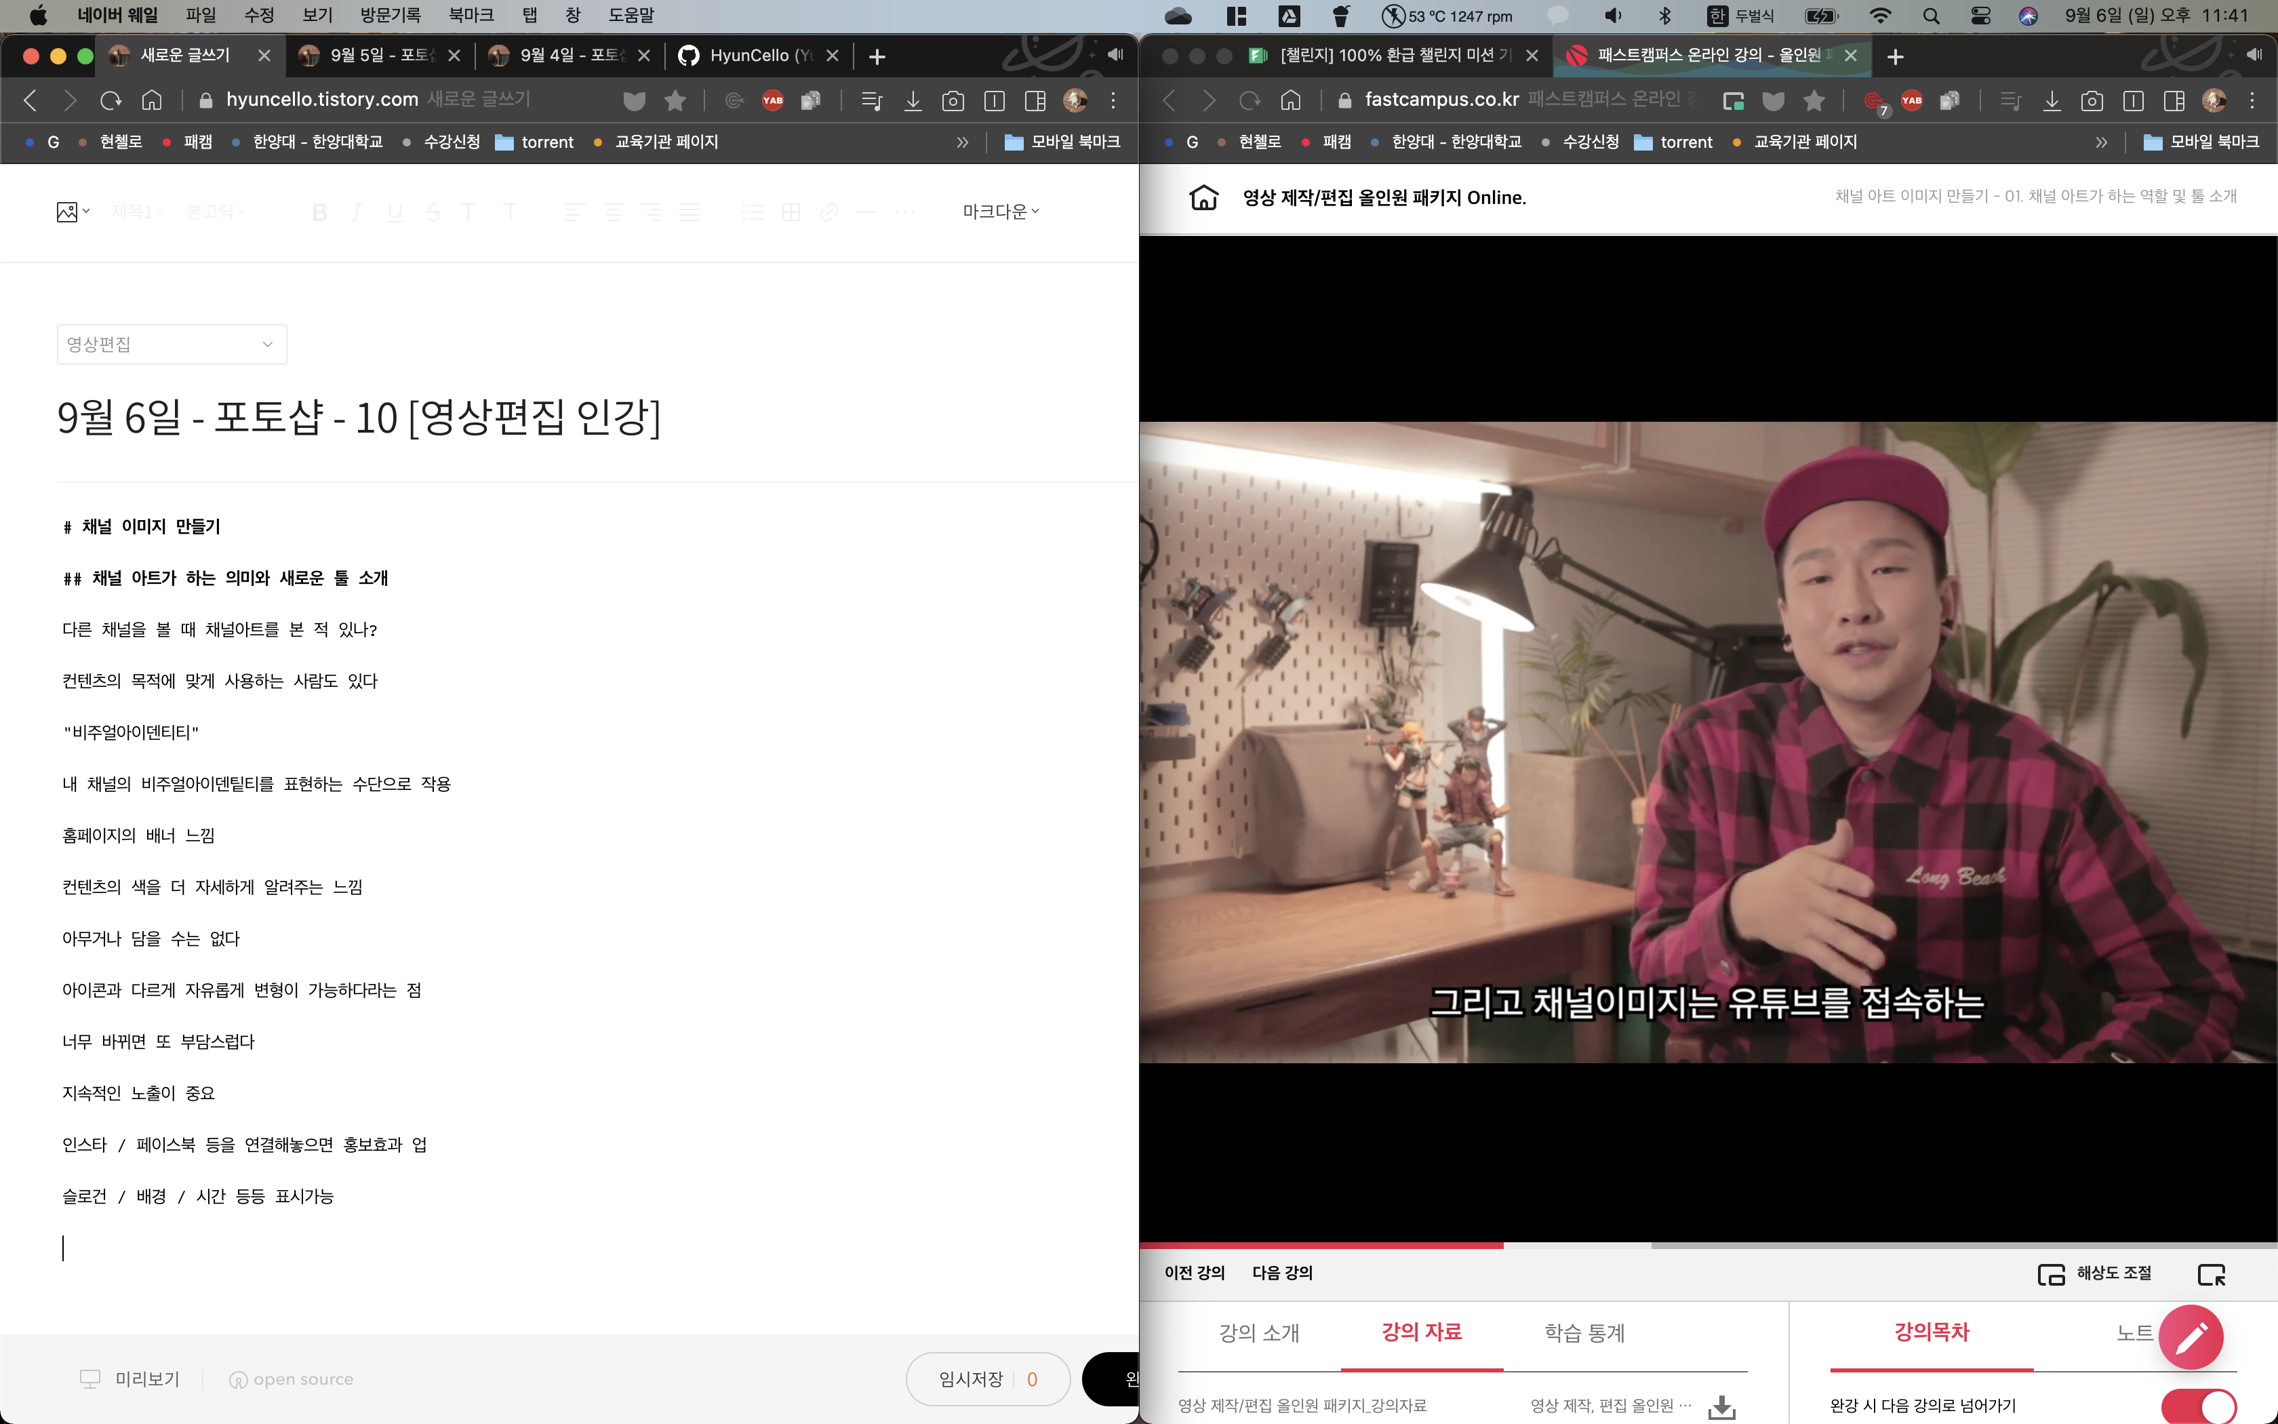Expand hidden bookmarks chevron in left browser
The width and height of the screenshot is (2278, 1424).
point(962,142)
